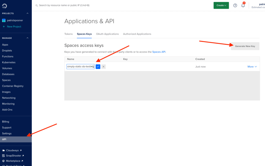
Task: Click the search magnifier icon
Action: tap(36, 5)
